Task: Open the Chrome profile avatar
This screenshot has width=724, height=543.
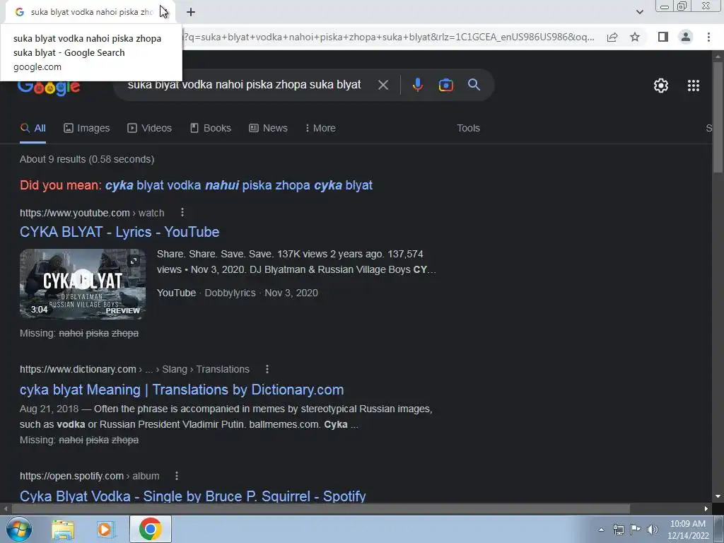Action: tap(686, 37)
